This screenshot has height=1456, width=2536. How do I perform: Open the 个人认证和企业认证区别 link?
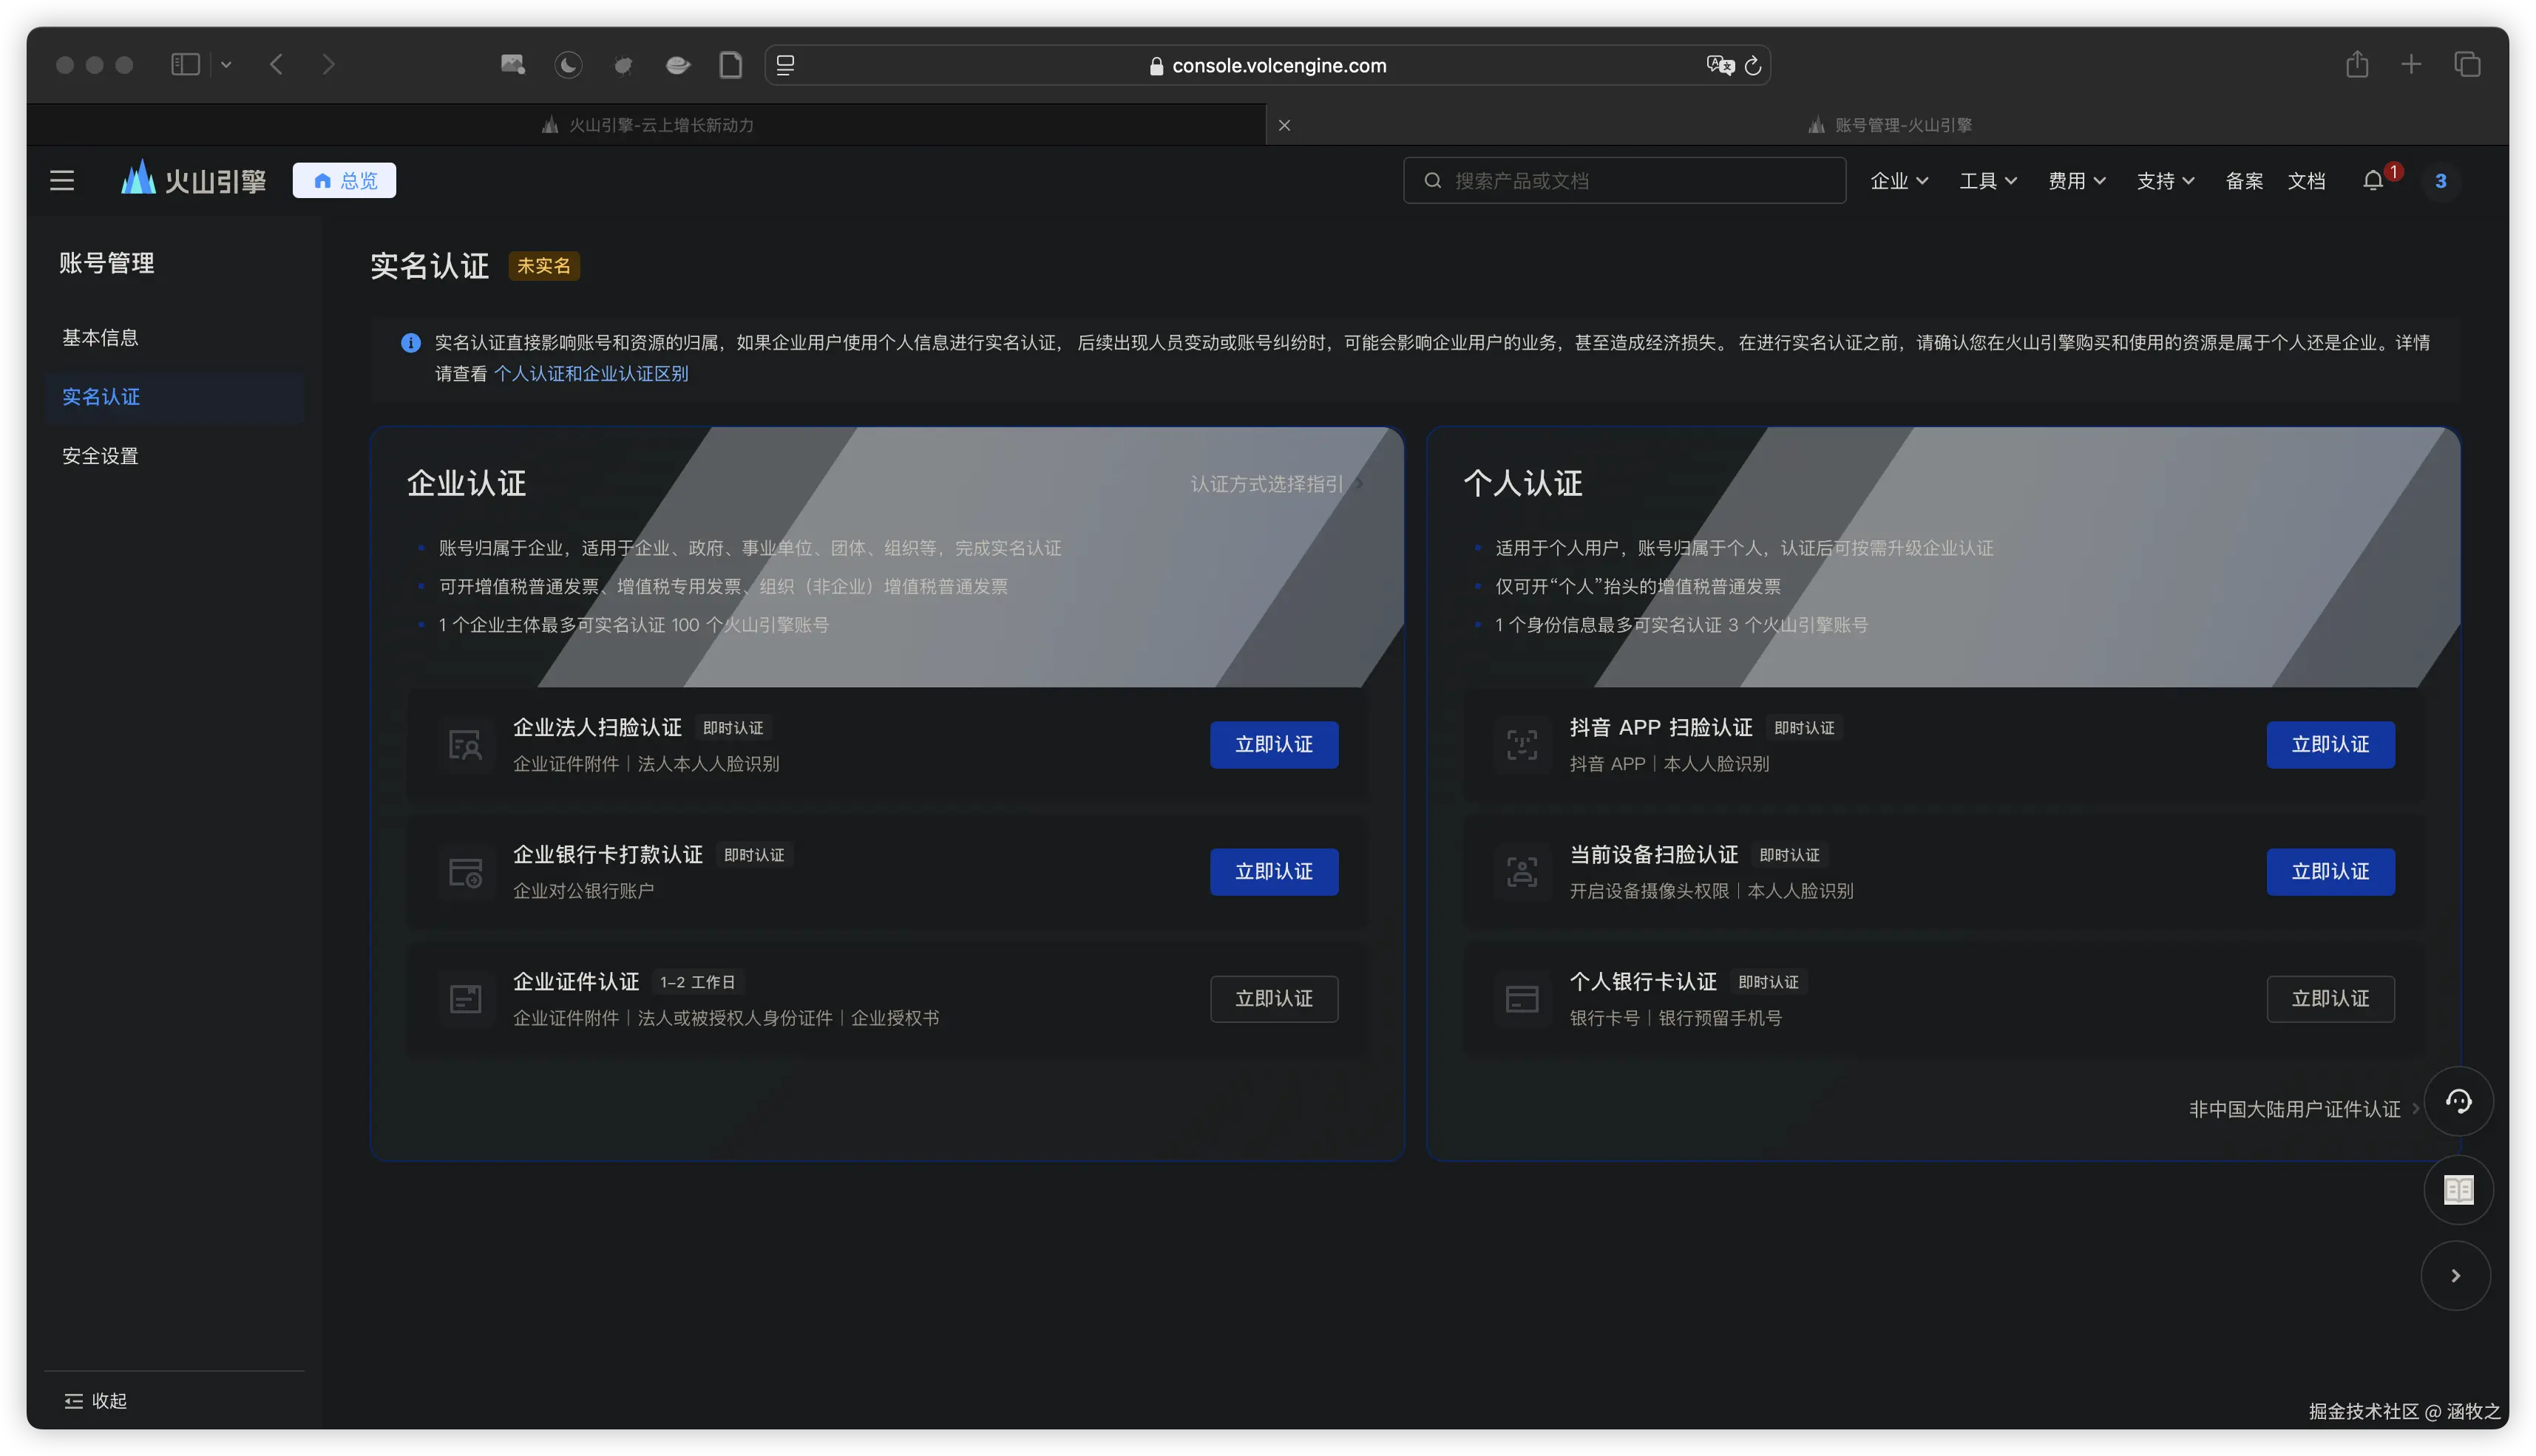tap(590, 374)
